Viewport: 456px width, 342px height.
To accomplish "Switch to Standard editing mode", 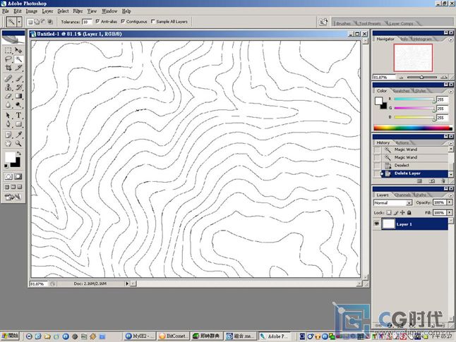I will (x=8, y=176).
